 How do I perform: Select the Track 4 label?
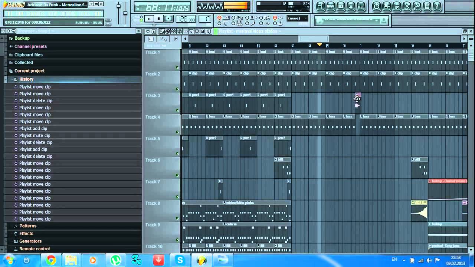pos(153,117)
